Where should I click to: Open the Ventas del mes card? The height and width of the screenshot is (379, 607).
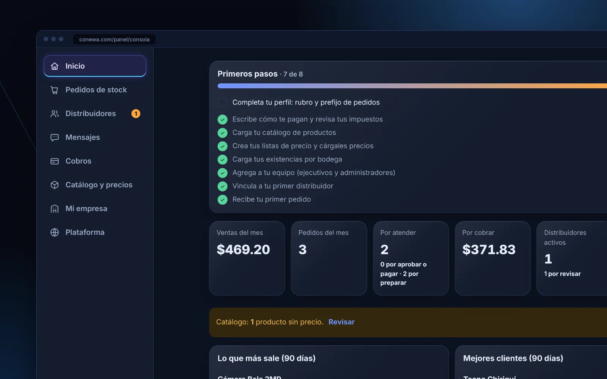click(247, 258)
